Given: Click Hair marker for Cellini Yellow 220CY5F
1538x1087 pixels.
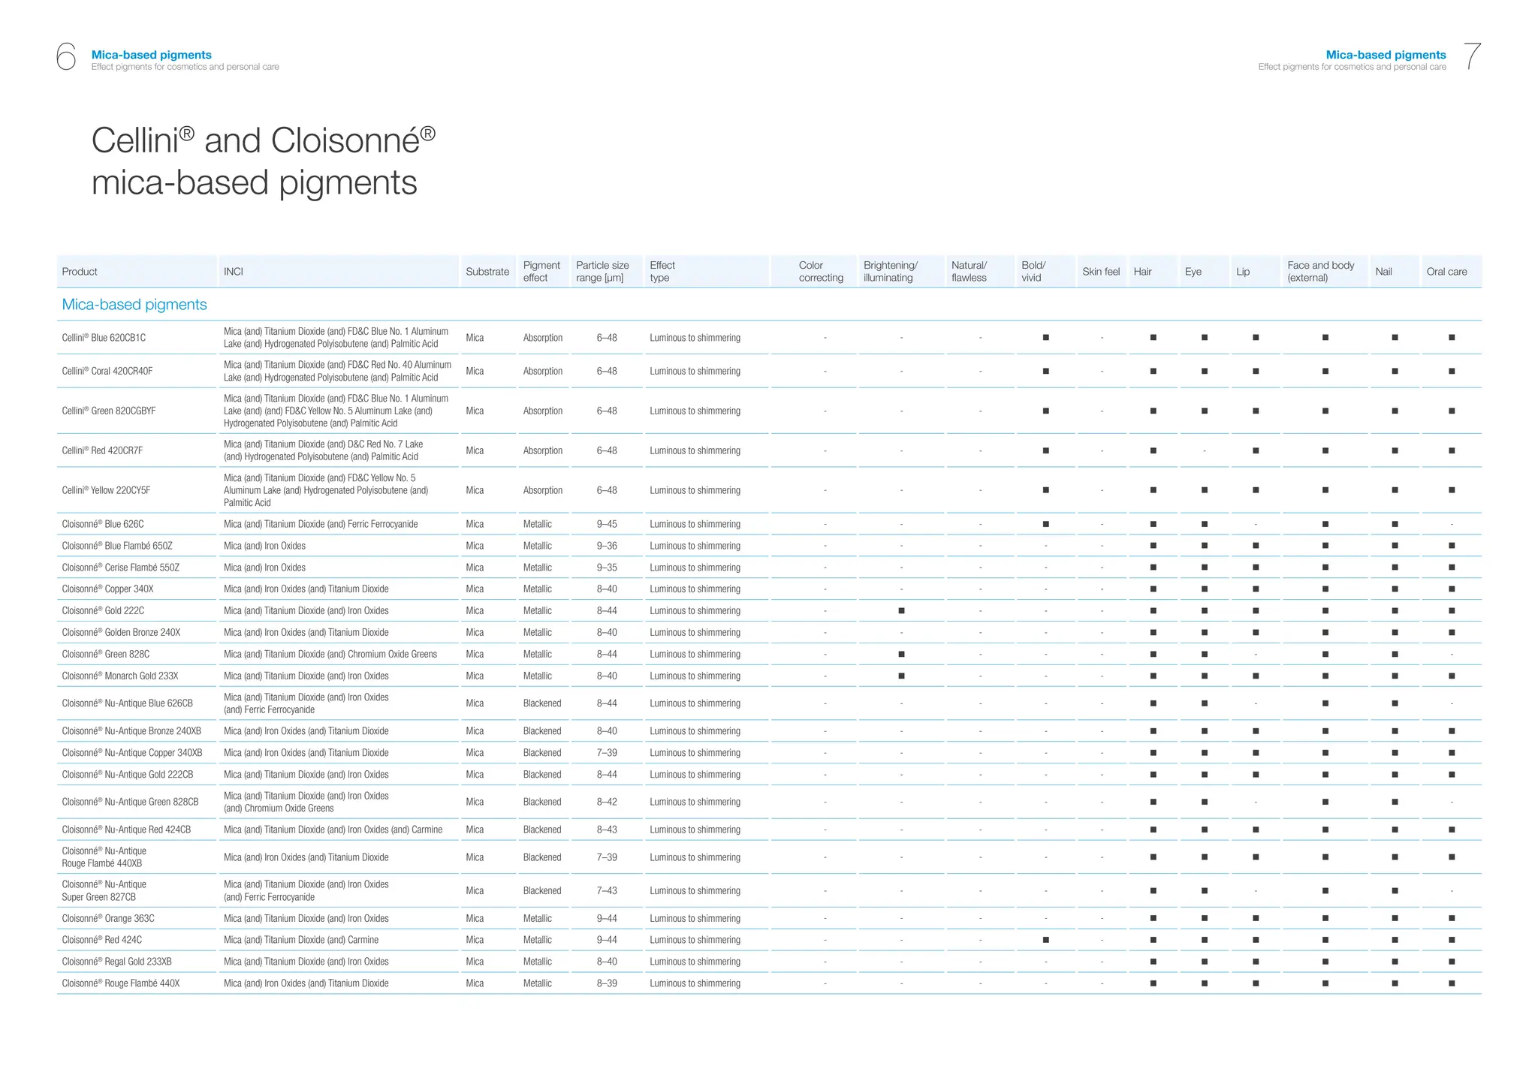Looking at the screenshot, I should 1153,490.
